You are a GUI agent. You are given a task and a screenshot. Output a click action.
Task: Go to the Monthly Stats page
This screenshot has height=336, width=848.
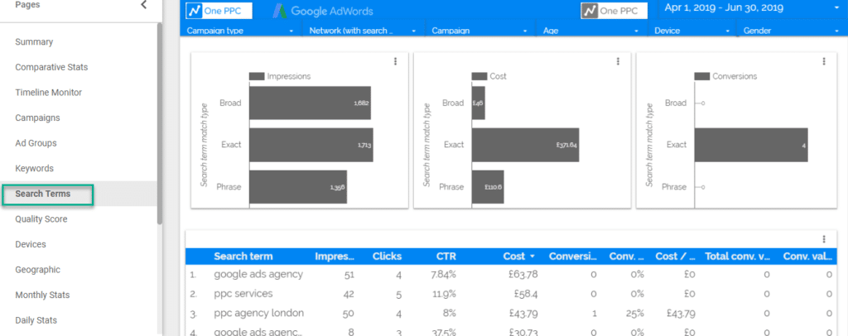42,295
